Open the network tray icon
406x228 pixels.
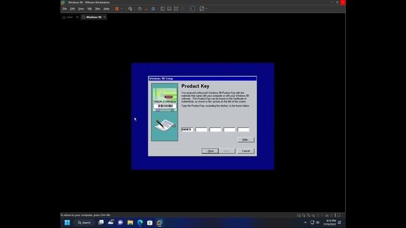[x=312, y=222]
